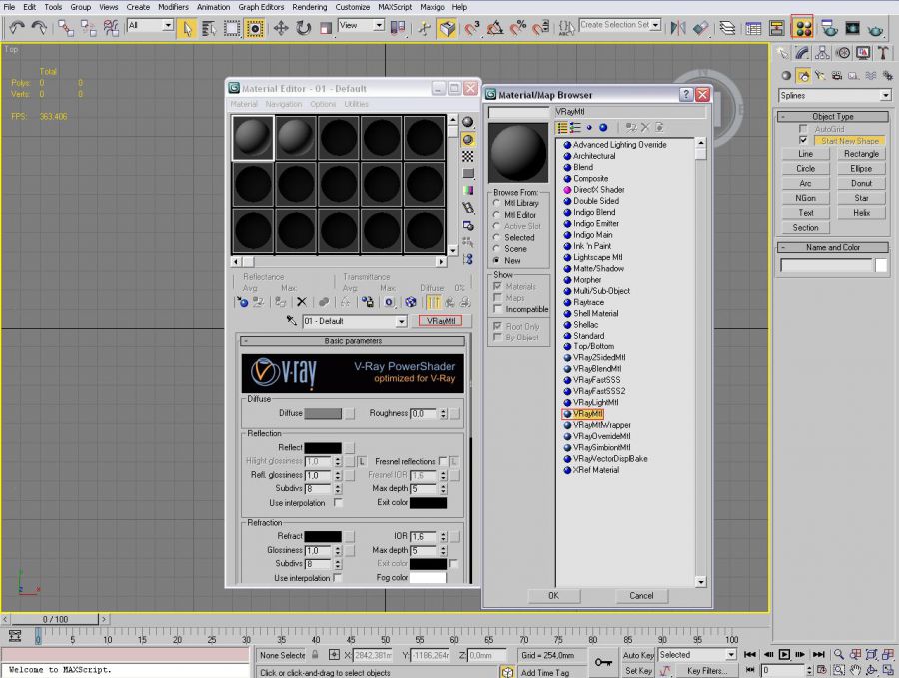Collapse the Object Type rollout
The height and width of the screenshot is (678, 899).
[832, 117]
